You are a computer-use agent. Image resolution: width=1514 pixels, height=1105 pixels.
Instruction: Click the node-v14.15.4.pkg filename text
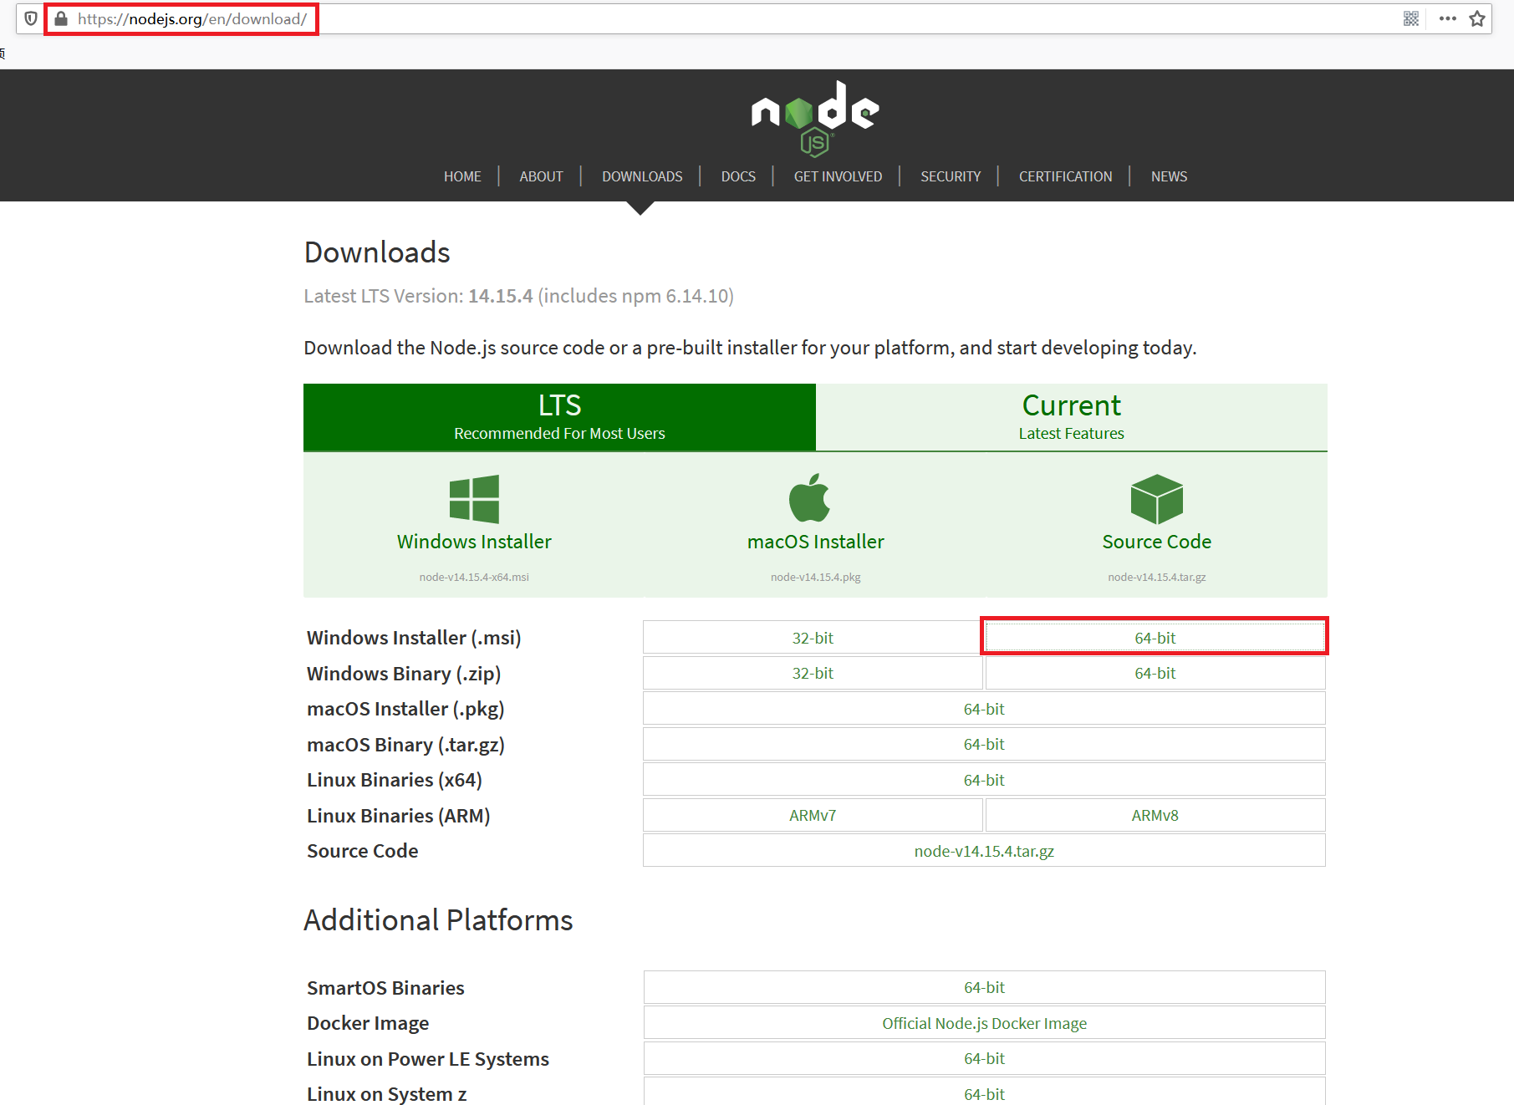point(815,577)
